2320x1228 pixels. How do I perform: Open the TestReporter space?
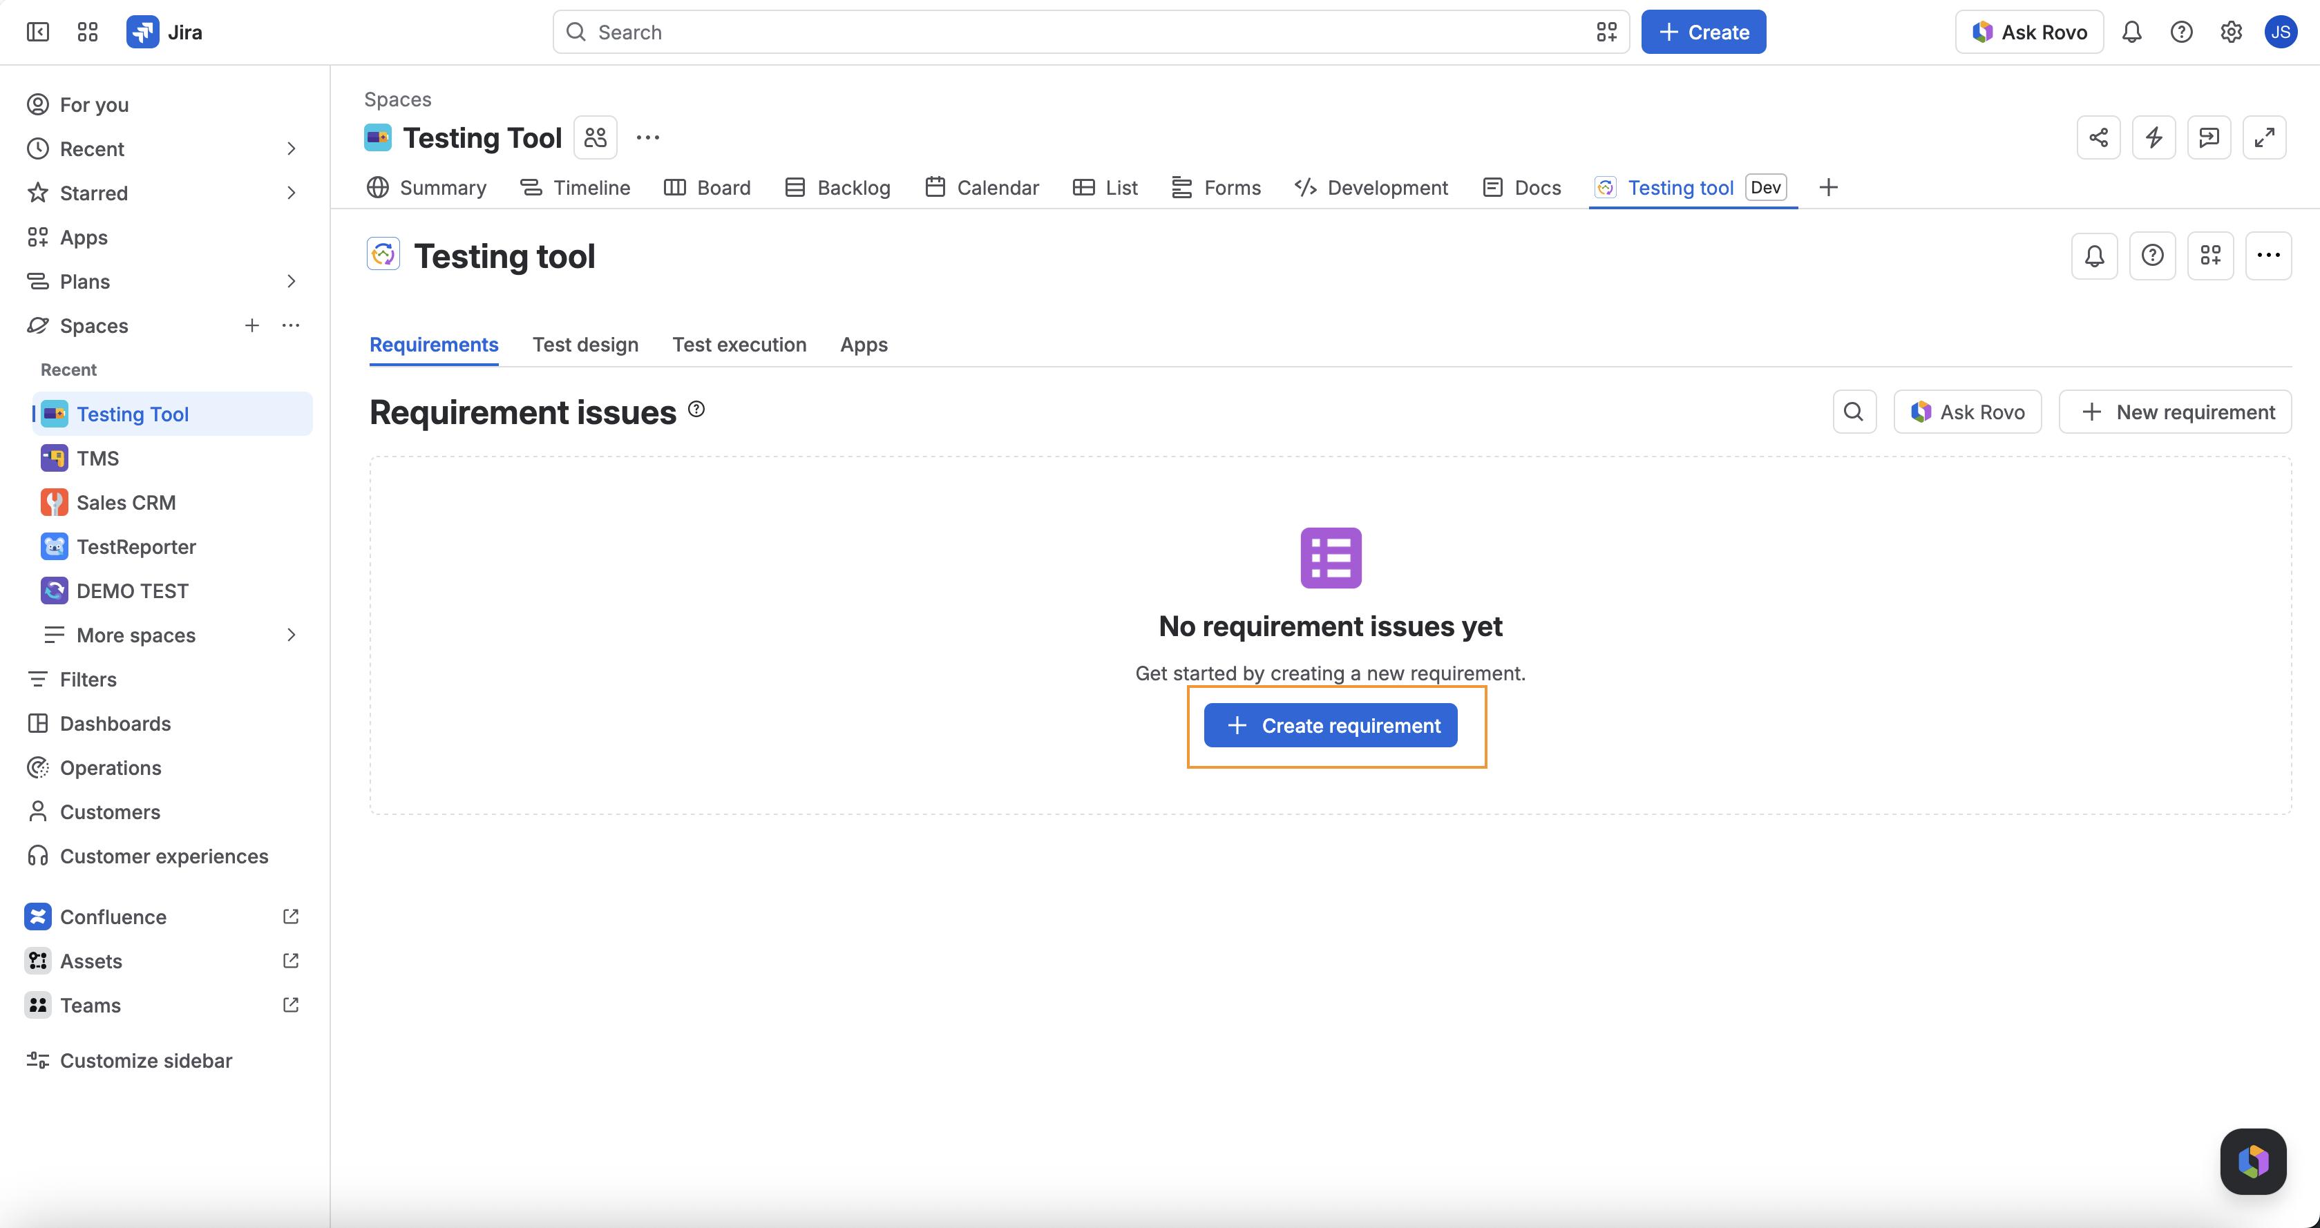[172, 546]
